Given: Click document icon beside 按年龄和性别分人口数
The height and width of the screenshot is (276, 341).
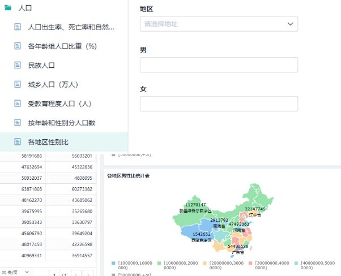Looking at the screenshot, I should pos(18,123).
